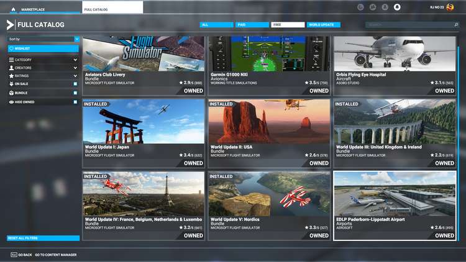
Task: Click the INSTALLED badge on Japan card
Action: pyautogui.click(x=96, y=104)
